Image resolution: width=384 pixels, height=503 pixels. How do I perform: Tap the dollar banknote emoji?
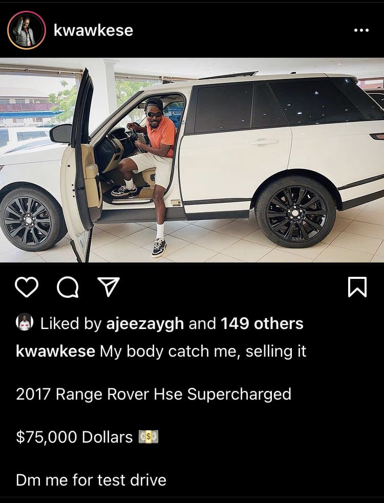tap(148, 436)
